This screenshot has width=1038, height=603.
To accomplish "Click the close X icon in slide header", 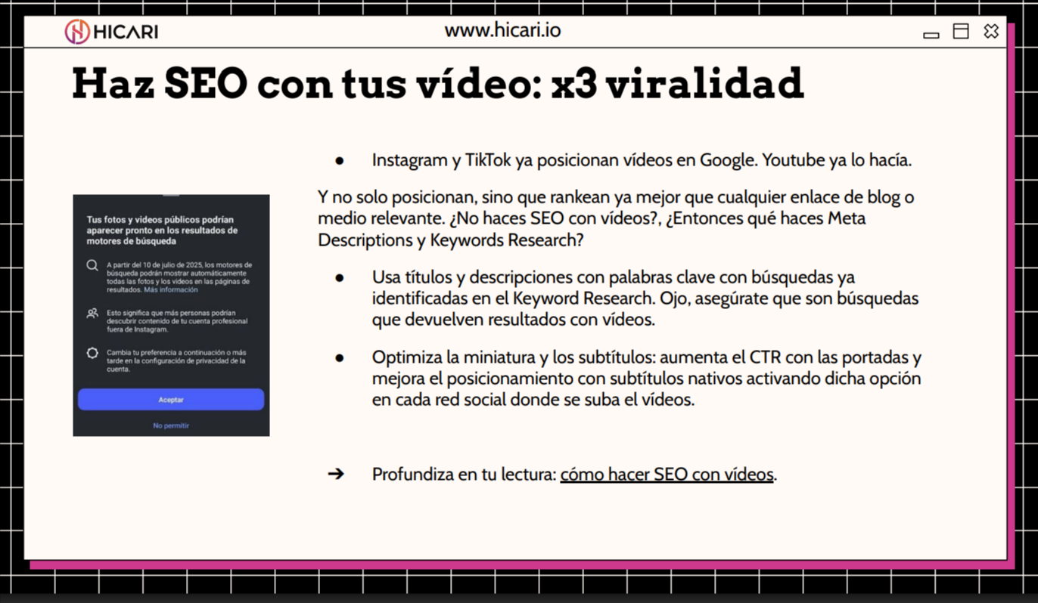I will pos(991,31).
